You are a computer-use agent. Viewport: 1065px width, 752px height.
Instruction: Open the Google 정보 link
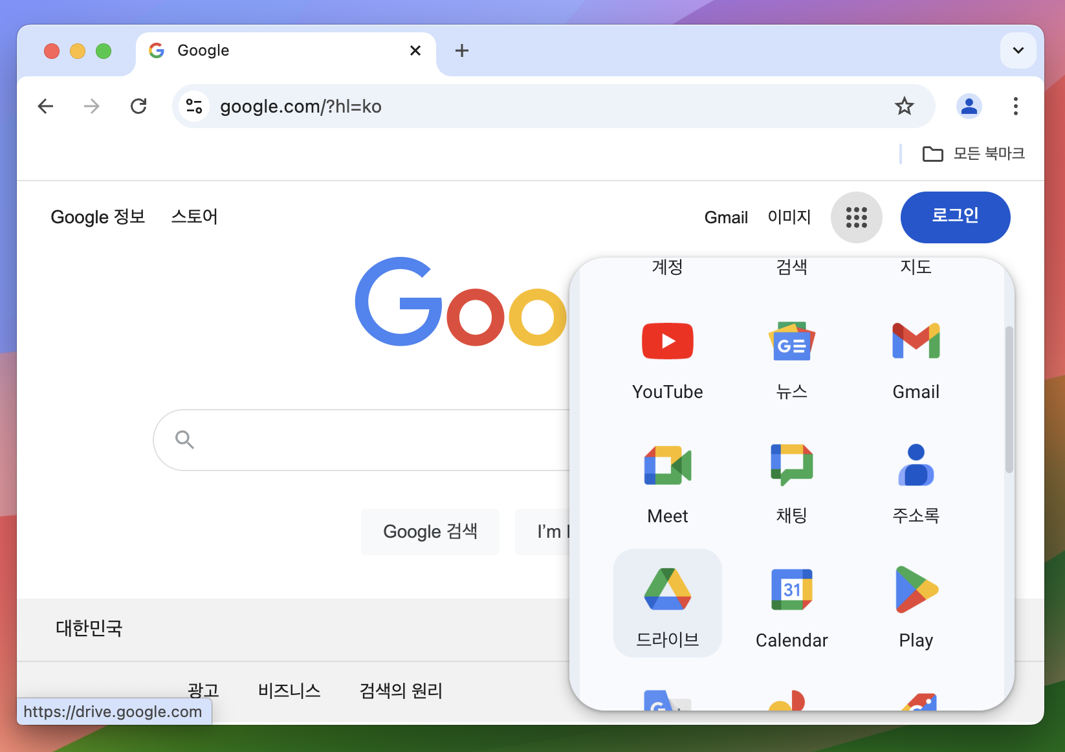click(98, 217)
